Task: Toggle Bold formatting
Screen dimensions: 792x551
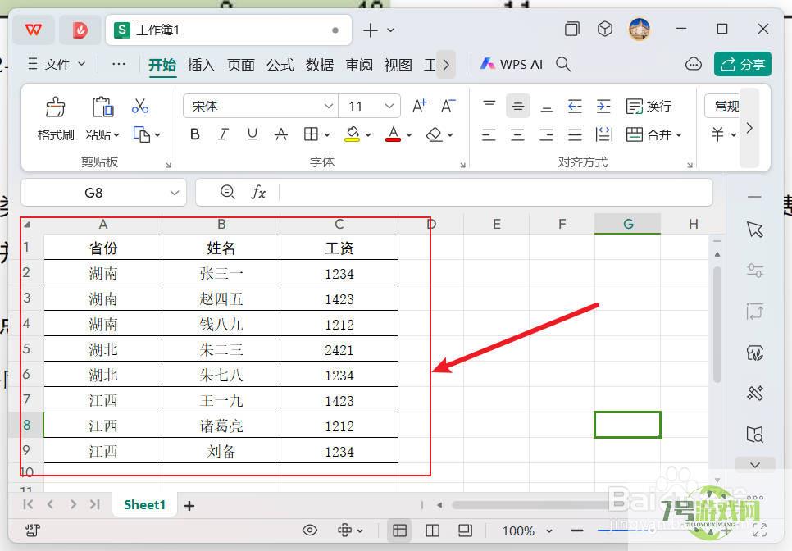Action: pos(194,134)
